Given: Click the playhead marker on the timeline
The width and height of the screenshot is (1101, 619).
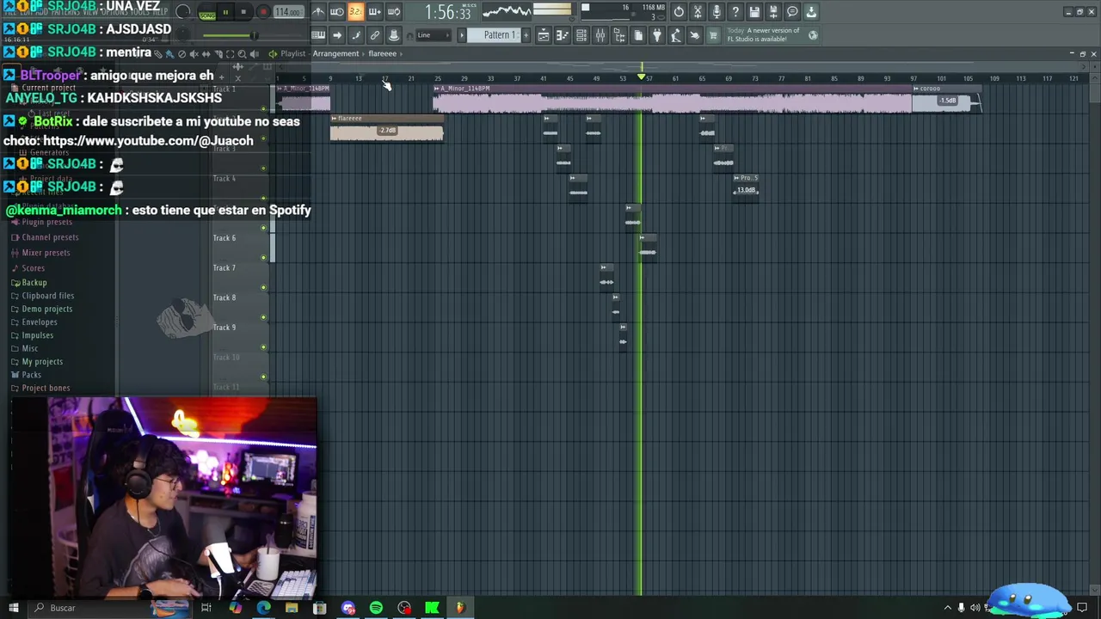Looking at the screenshot, I should point(641,77).
